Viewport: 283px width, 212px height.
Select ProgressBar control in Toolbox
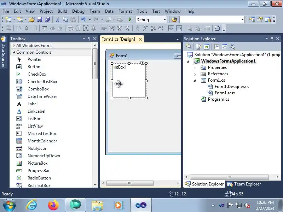(x=39, y=171)
